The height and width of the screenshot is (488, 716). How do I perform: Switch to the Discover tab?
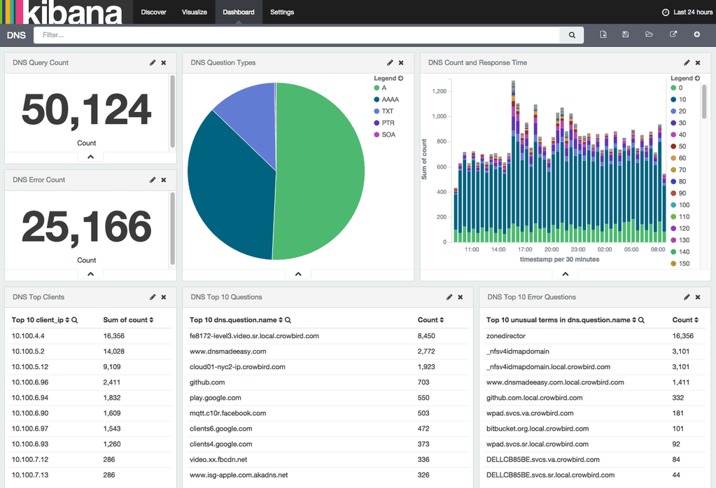pyautogui.click(x=153, y=12)
